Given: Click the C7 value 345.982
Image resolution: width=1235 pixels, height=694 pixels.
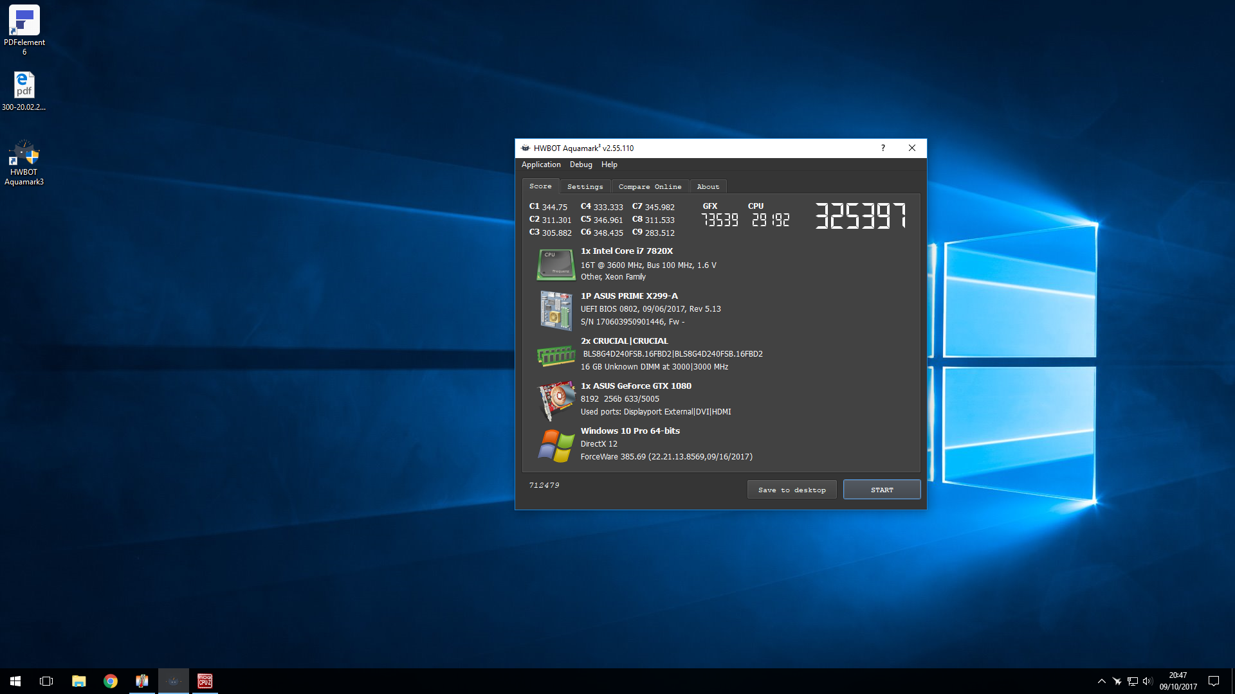Looking at the screenshot, I should click(x=660, y=207).
